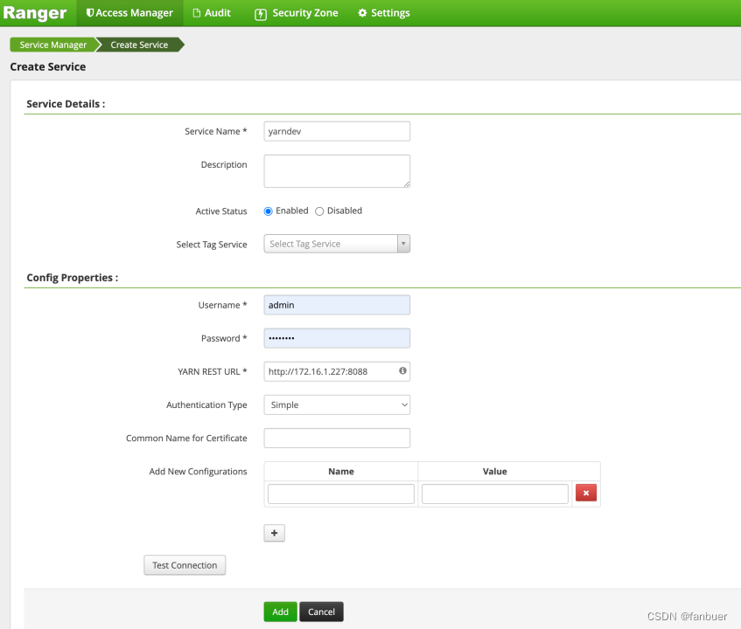Focus the Username field
741x629 pixels.
click(337, 305)
